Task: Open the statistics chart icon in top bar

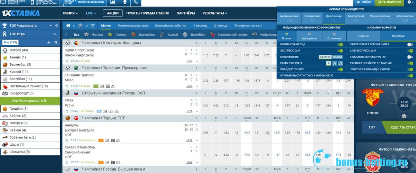Action: [113, 2]
